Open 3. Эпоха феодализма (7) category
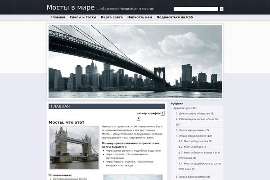This screenshot has width=270, height=180. click(192, 130)
